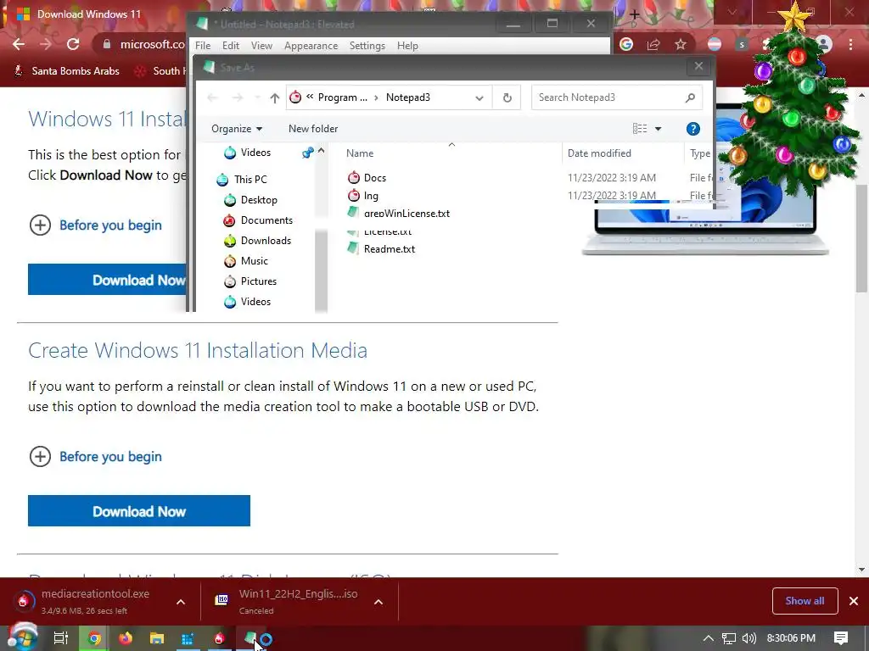Open the help question mark in Save As
This screenshot has width=869, height=651.
tap(692, 129)
